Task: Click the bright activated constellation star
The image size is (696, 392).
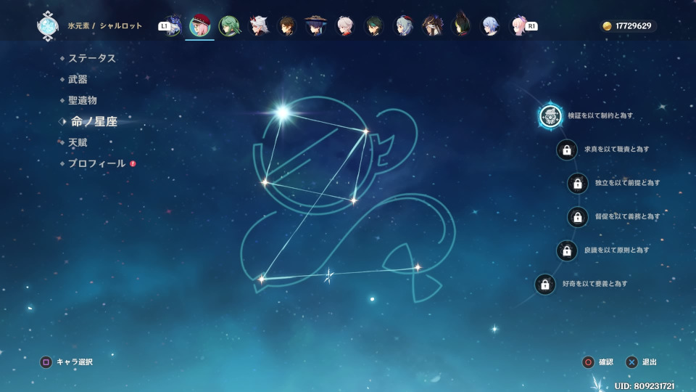Action: pos(282,113)
